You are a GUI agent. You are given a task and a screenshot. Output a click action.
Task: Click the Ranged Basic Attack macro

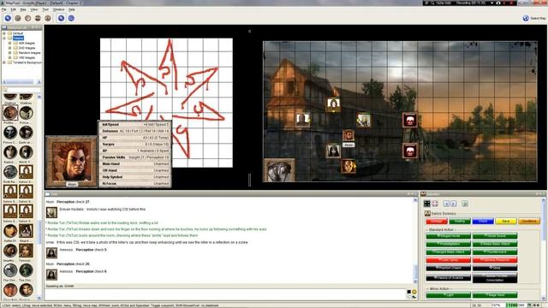449,252
